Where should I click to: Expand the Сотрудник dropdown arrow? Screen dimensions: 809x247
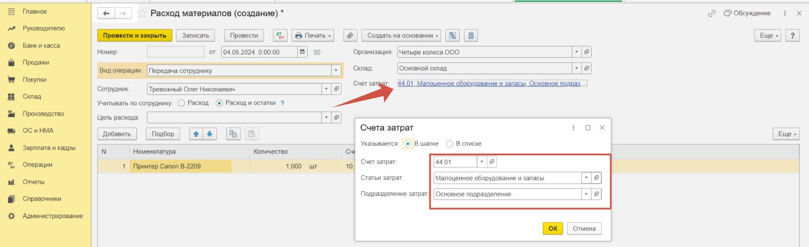tap(326, 89)
